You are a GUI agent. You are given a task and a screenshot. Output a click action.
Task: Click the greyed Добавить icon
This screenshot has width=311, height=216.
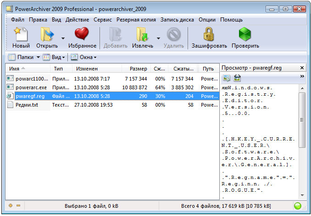point(115,34)
